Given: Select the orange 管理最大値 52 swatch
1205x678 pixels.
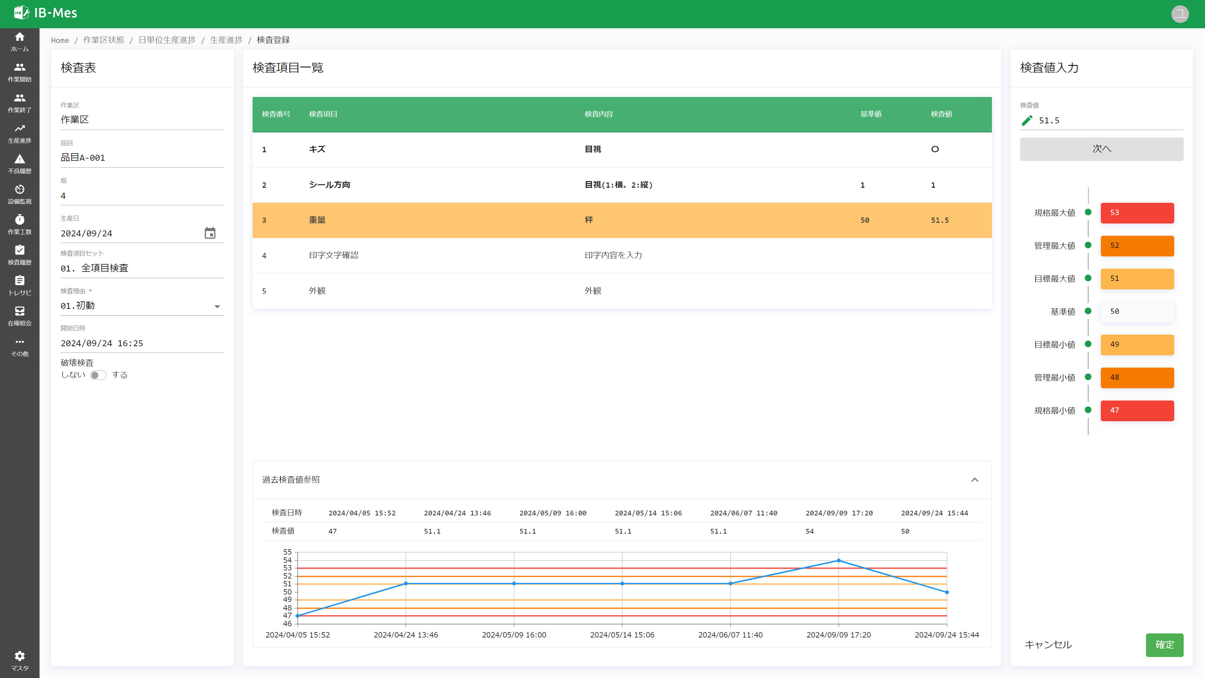Looking at the screenshot, I should coord(1137,246).
